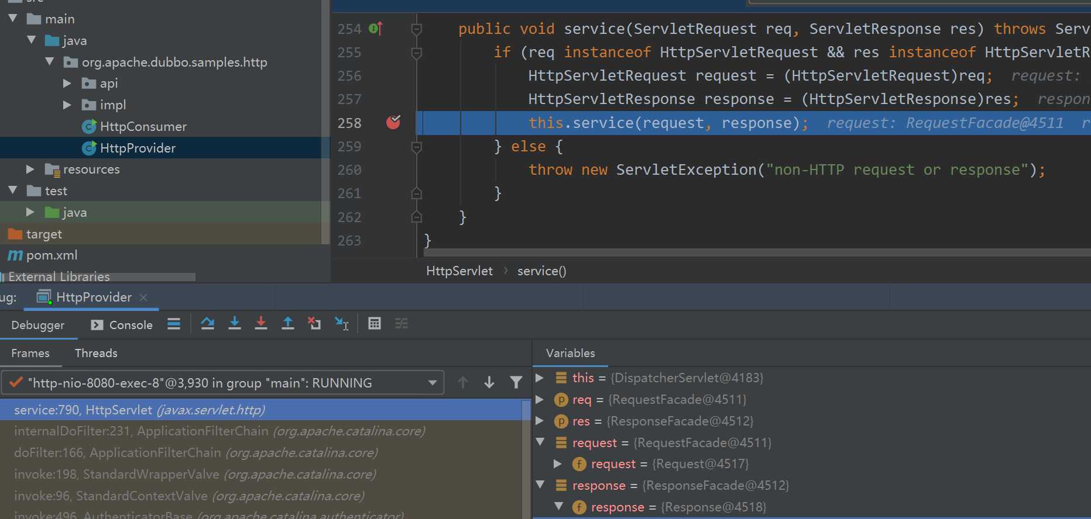Switch to the Debugger tab
The width and height of the screenshot is (1091, 519).
tap(38, 325)
